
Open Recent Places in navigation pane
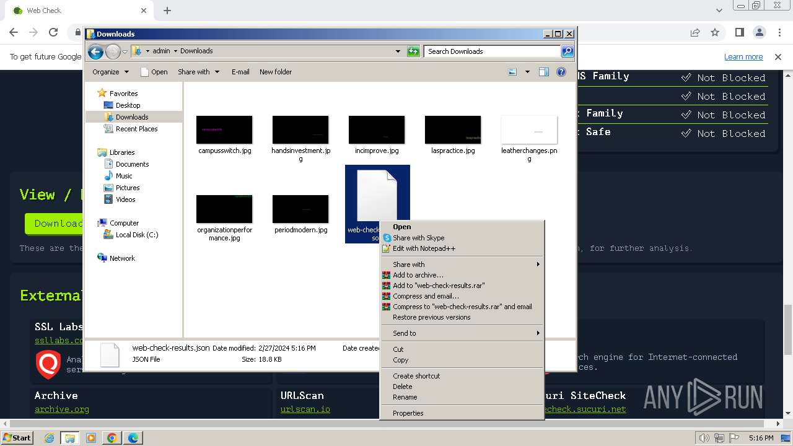pos(136,129)
